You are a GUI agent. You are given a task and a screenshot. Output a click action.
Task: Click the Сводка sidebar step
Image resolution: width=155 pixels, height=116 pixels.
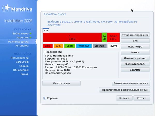(x=24, y=66)
